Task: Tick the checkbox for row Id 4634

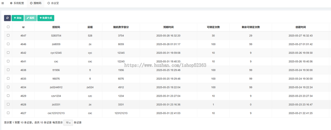Action: [x=8, y=87]
